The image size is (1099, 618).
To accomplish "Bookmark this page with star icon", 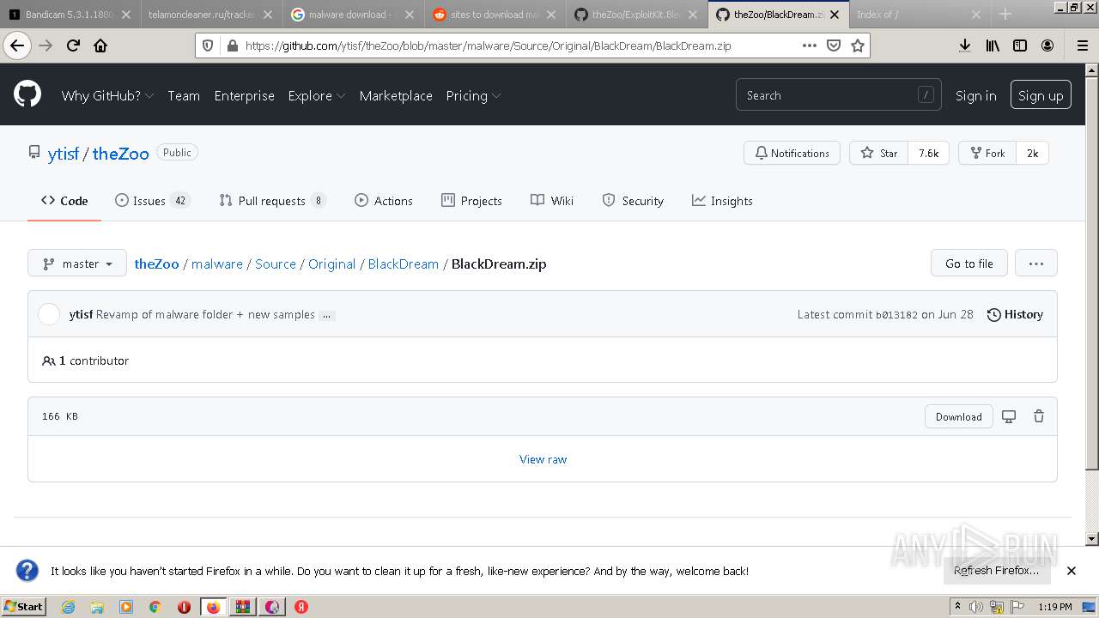I will 857,45.
